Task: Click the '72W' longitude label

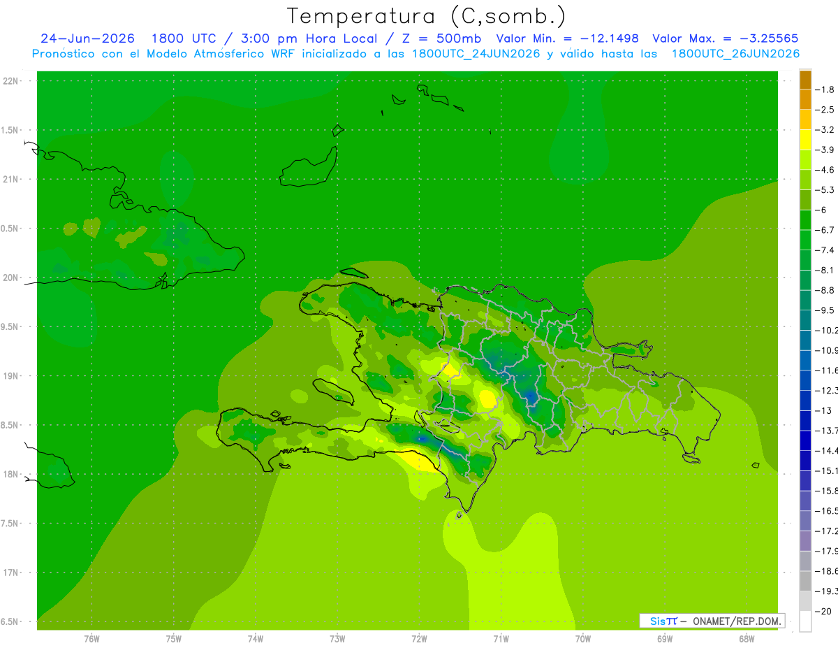Action: coord(419,639)
